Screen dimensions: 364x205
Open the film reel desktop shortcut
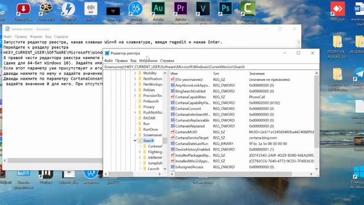[x=45, y=9]
